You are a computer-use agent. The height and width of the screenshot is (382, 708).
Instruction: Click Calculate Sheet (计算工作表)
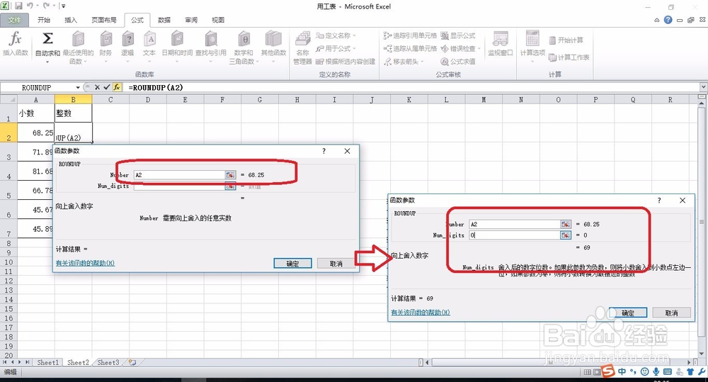tap(569, 57)
